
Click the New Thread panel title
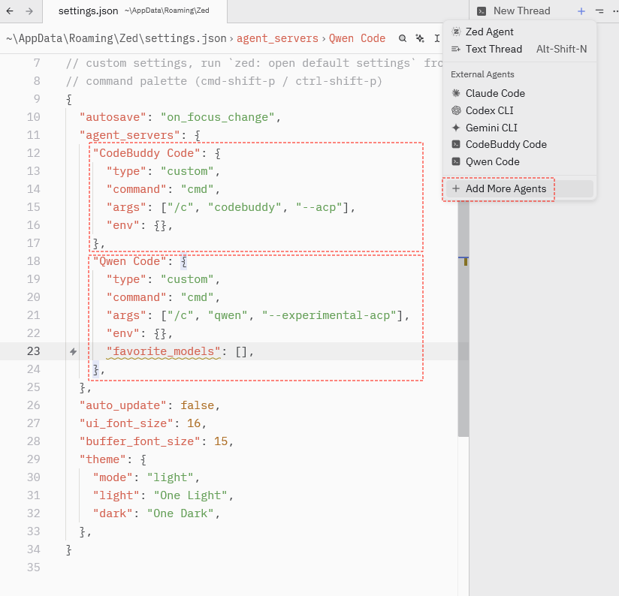point(521,11)
